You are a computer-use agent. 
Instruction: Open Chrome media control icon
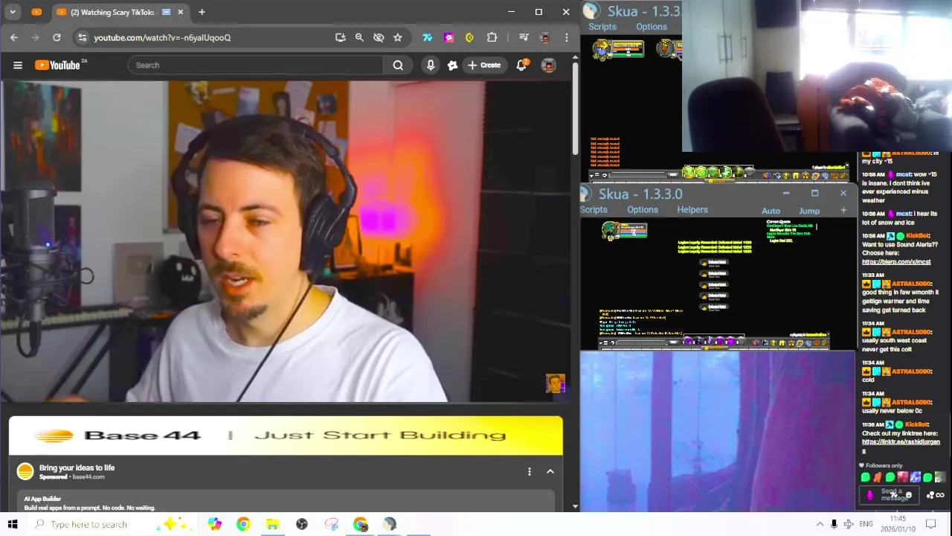(x=524, y=37)
